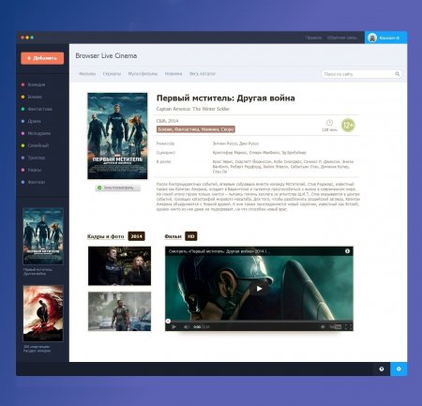Open the Мультфильмы navigation tab
422x406 pixels.
[143, 74]
